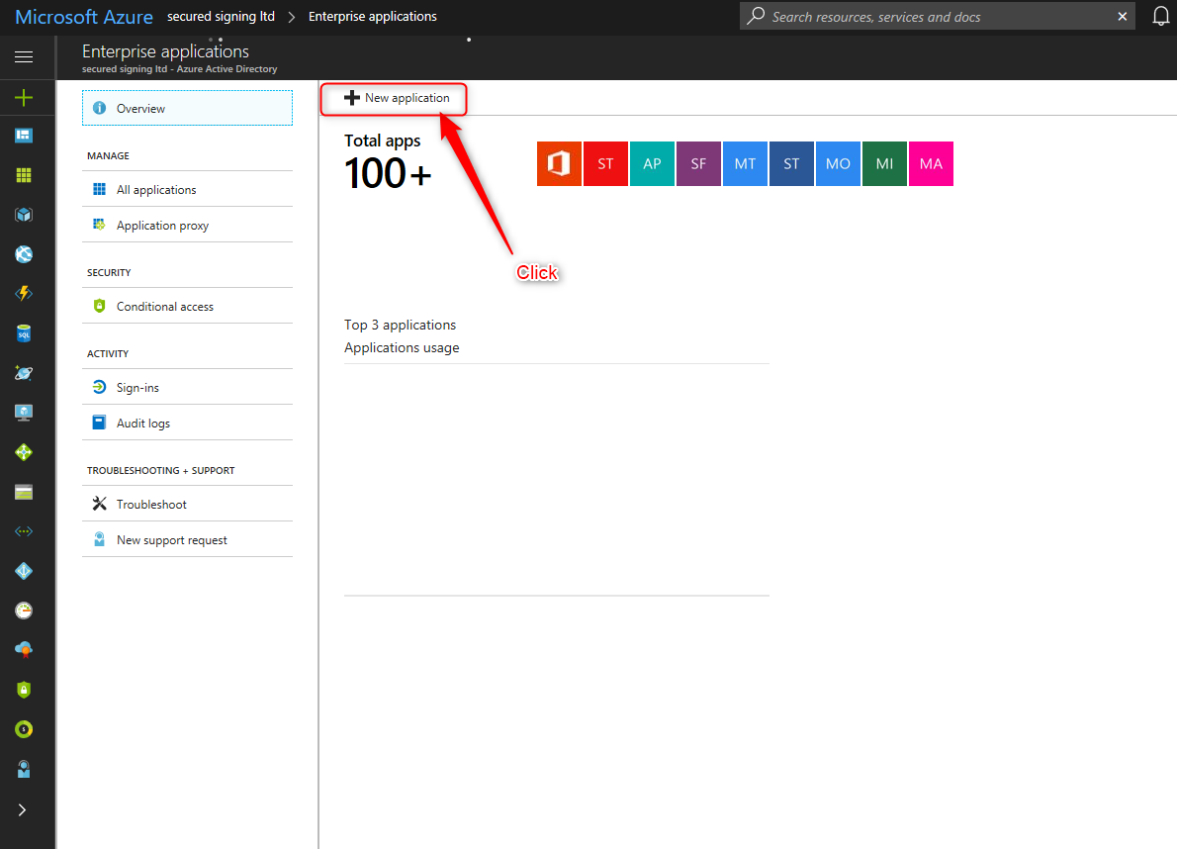Click the hamburger menu icon in sidebar
The width and height of the screenshot is (1177, 849).
tap(24, 57)
